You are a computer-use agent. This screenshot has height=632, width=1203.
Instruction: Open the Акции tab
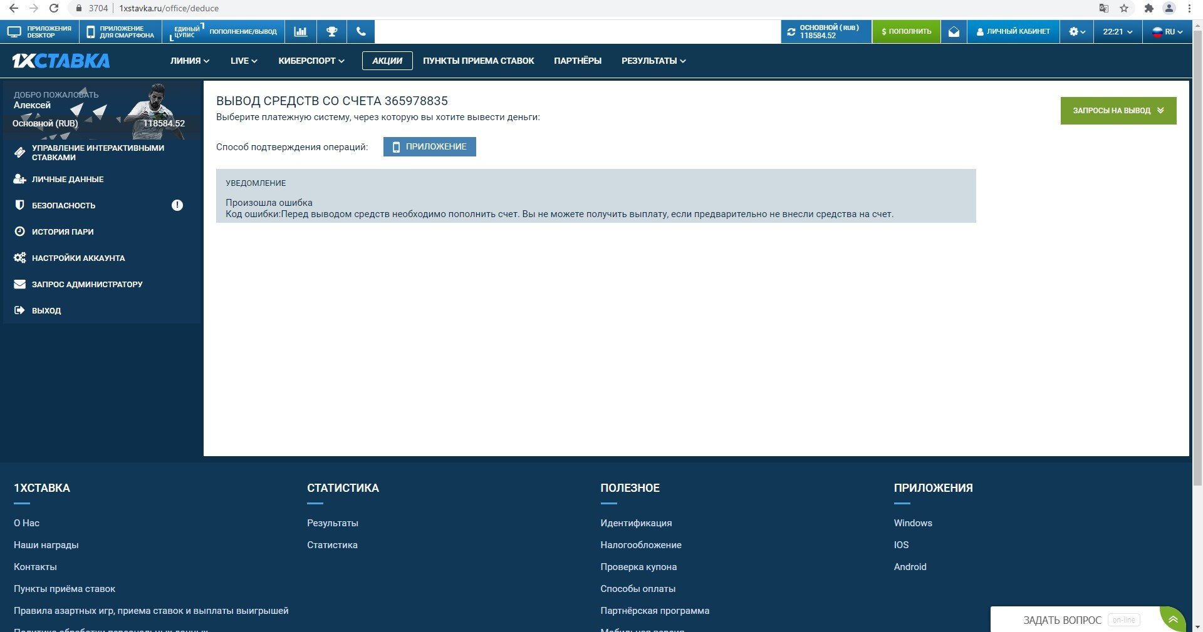click(387, 61)
